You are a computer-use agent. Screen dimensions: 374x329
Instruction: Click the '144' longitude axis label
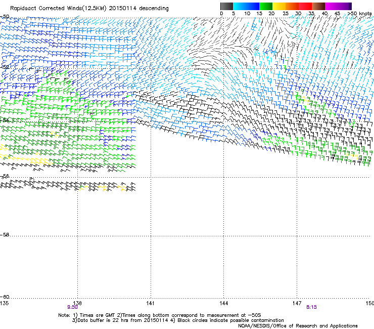(x=224, y=303)
